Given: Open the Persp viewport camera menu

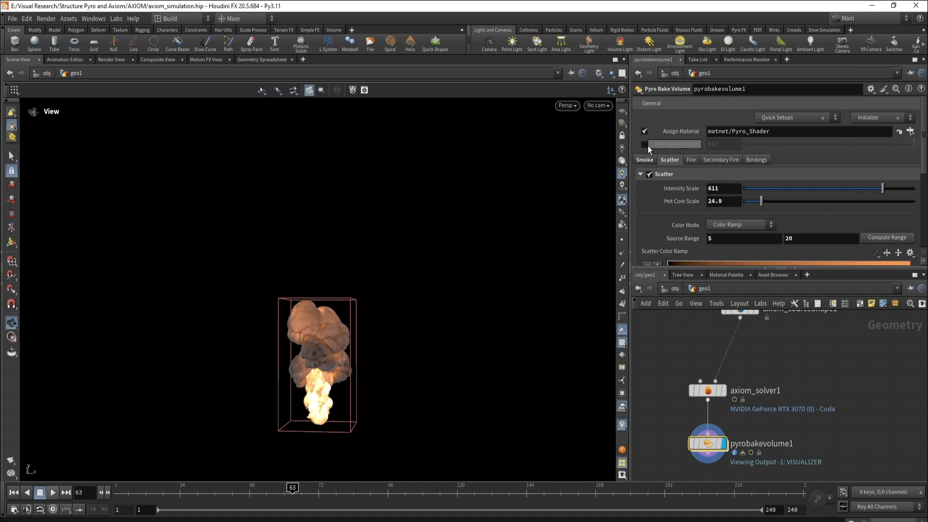Looking at the screenshot, I should click(x=567, y=105).
